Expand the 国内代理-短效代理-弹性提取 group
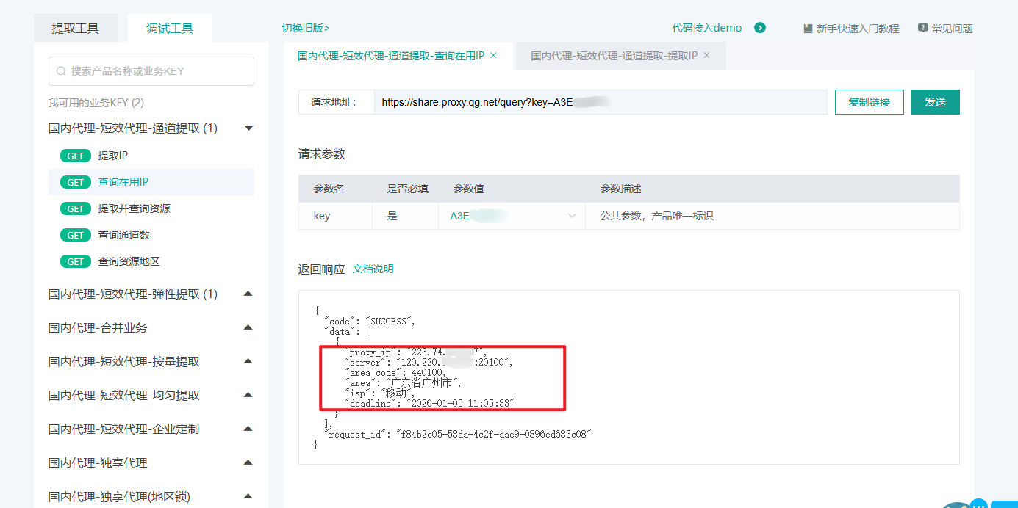The image size is (1018, 508). [248, 294]
